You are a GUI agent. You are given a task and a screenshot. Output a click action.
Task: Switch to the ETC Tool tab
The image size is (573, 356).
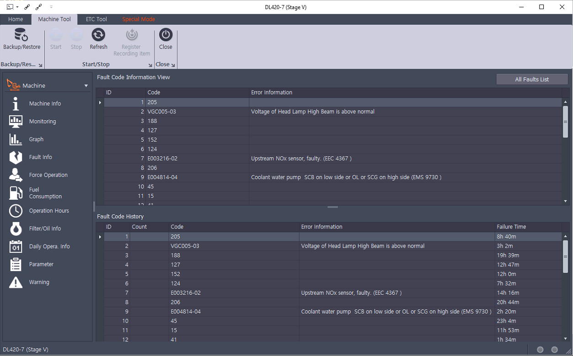coord(96,19)
